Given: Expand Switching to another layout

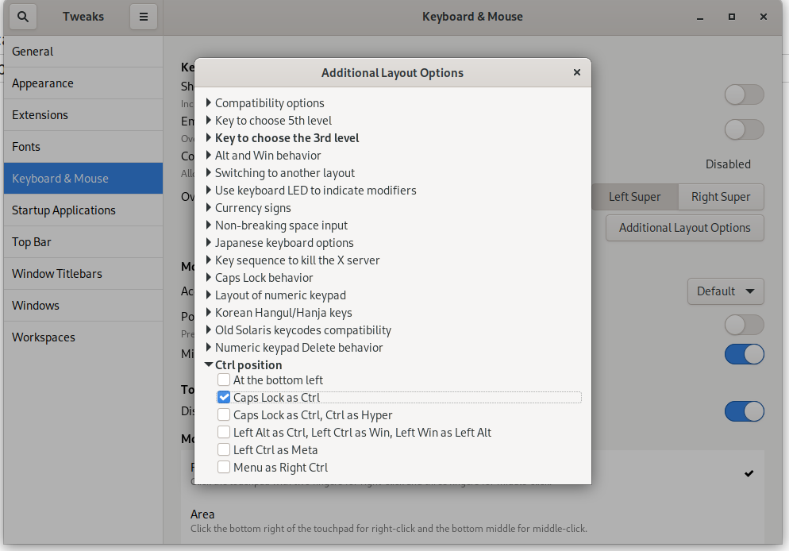Looking at the screenshot, I should (x=209, y=173).
